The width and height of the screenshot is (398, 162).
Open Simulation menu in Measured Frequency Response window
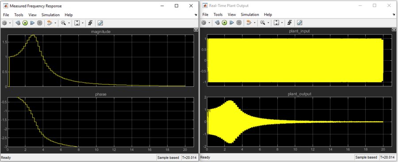50,15
